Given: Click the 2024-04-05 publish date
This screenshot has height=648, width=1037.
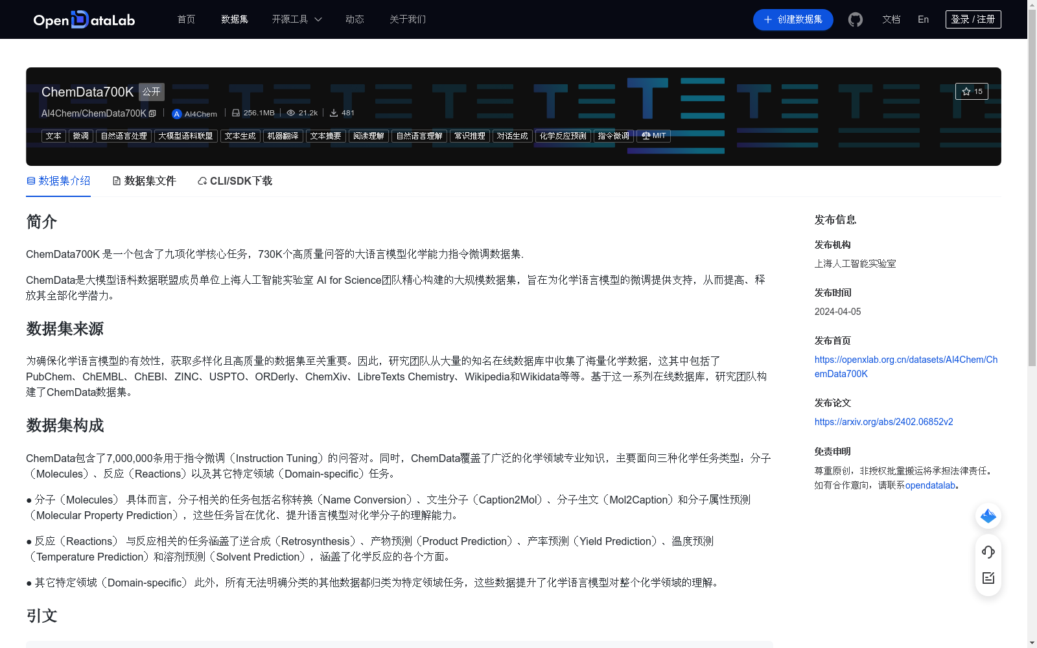Looking at the screenshot, I should point(837,312).
